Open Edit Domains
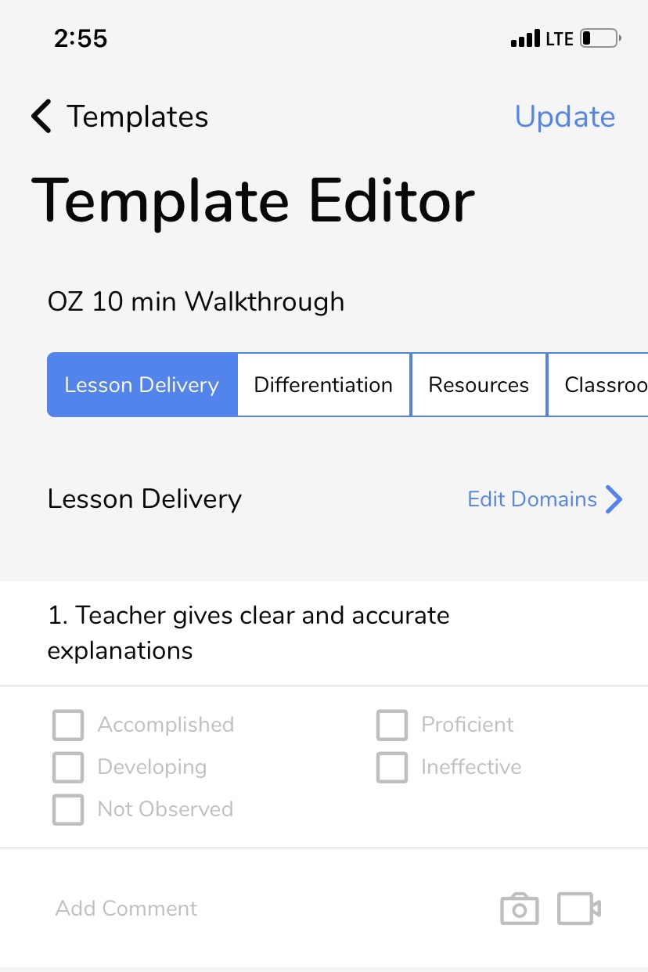648x972 pixels. click(531, 499)
